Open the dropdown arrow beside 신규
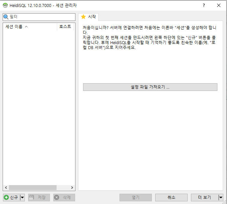Screen dimensions: 227x204 pyautogui.click(x=22, y=197)
